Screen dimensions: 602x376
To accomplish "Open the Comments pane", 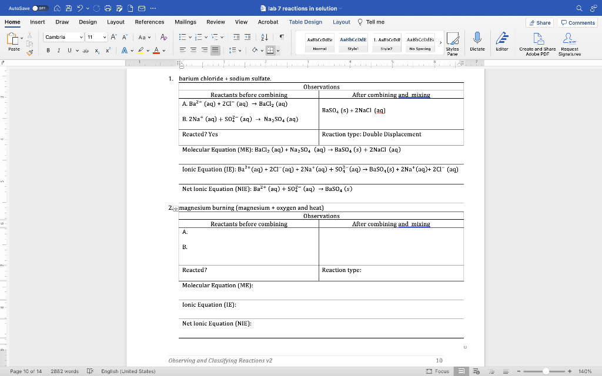I will click(x=577, y=23).
